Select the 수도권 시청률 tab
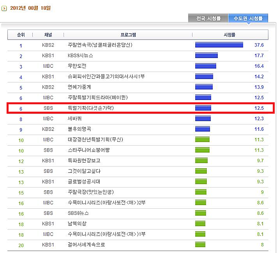 pos(248,18)
